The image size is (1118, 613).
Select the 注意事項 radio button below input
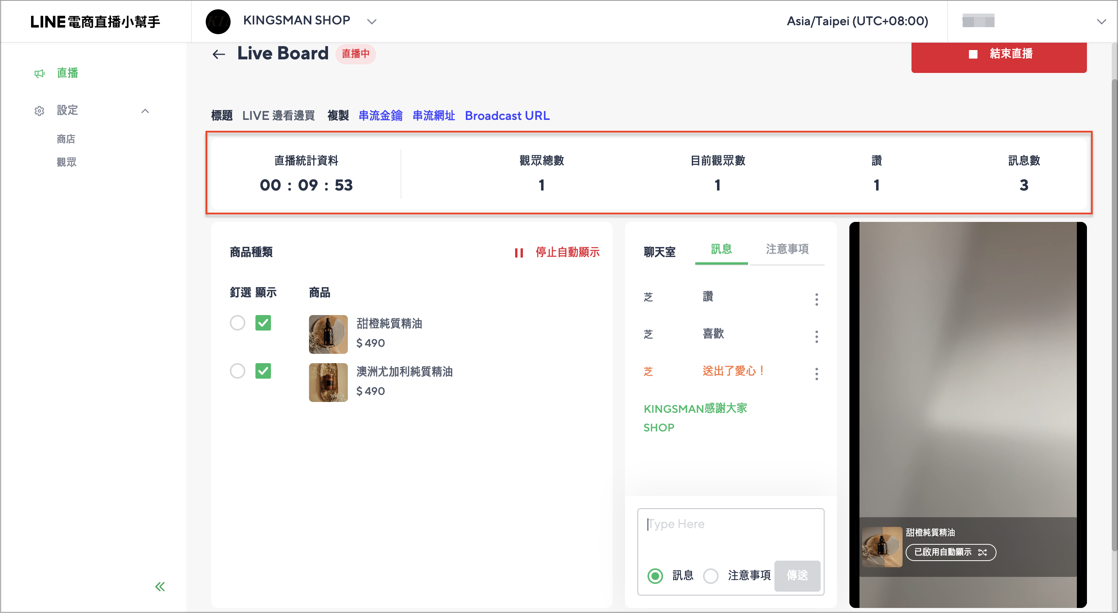tap(710, 576)
